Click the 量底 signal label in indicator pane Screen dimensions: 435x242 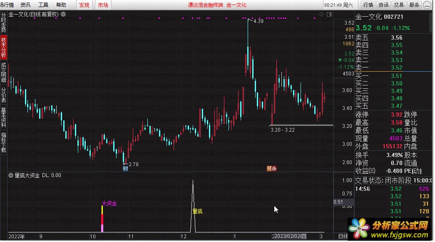click(197, 212)
